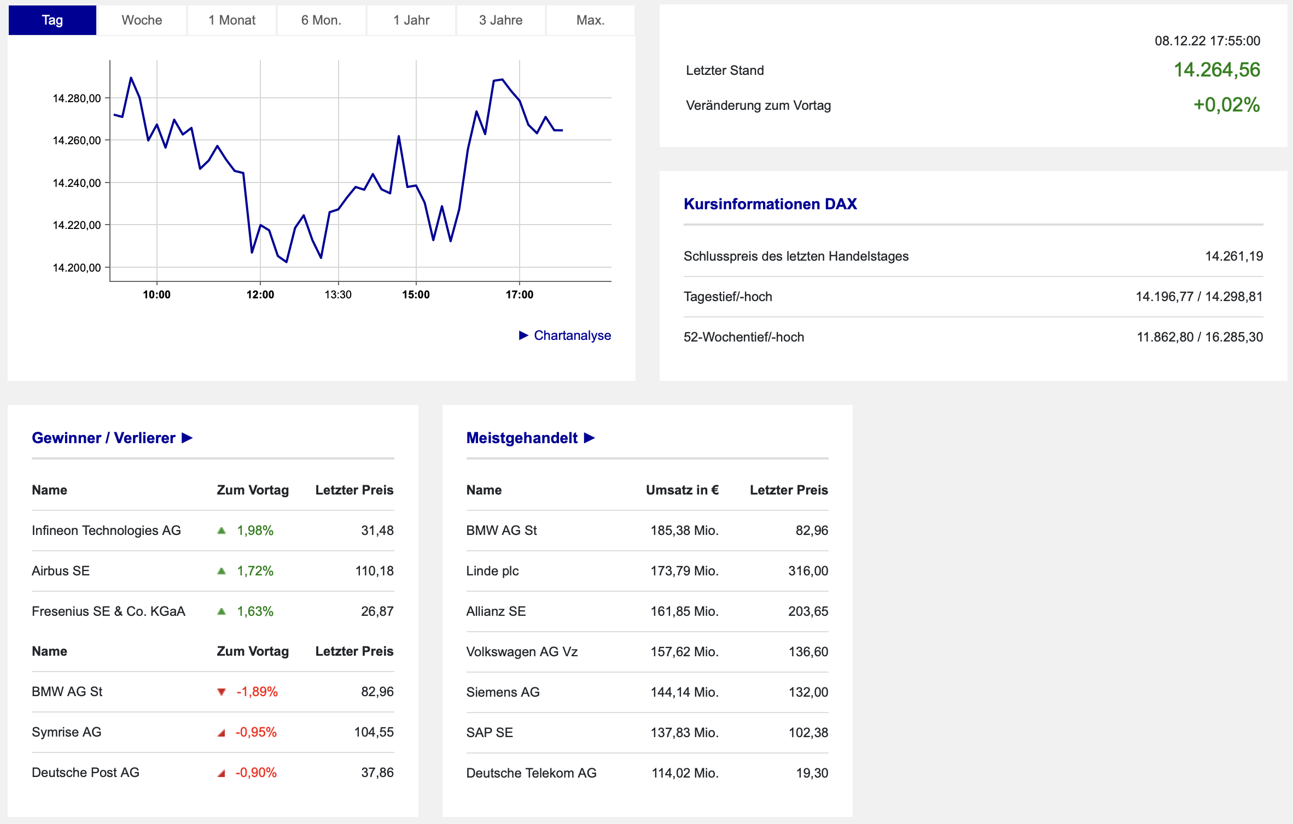The width and height of the screenshot is (1293, 824).
Task: Click red down arrow beside BMW -1,89%
Action: (222, 692)
